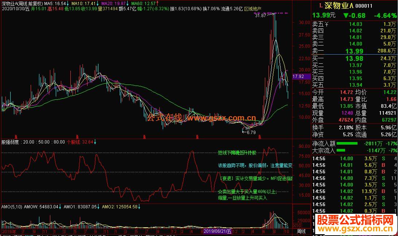The width and height of the screenshot is (398, 236).
Task: Click the tick row with 5.6万 B
Action: [x=354, y=165]
